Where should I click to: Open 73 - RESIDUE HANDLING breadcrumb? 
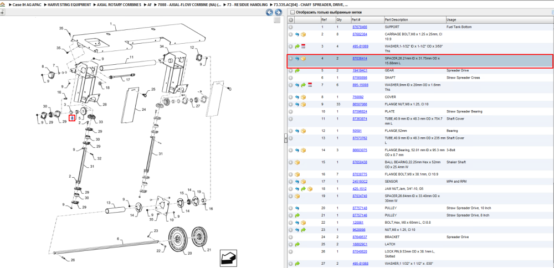coord(247,5)
